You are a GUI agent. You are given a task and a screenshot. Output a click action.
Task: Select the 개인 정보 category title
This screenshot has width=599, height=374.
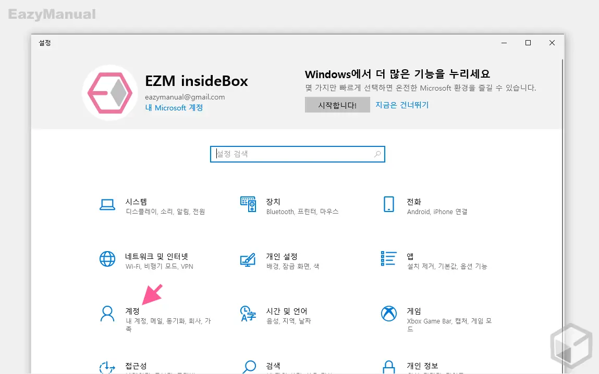click(x=422, y=366)
